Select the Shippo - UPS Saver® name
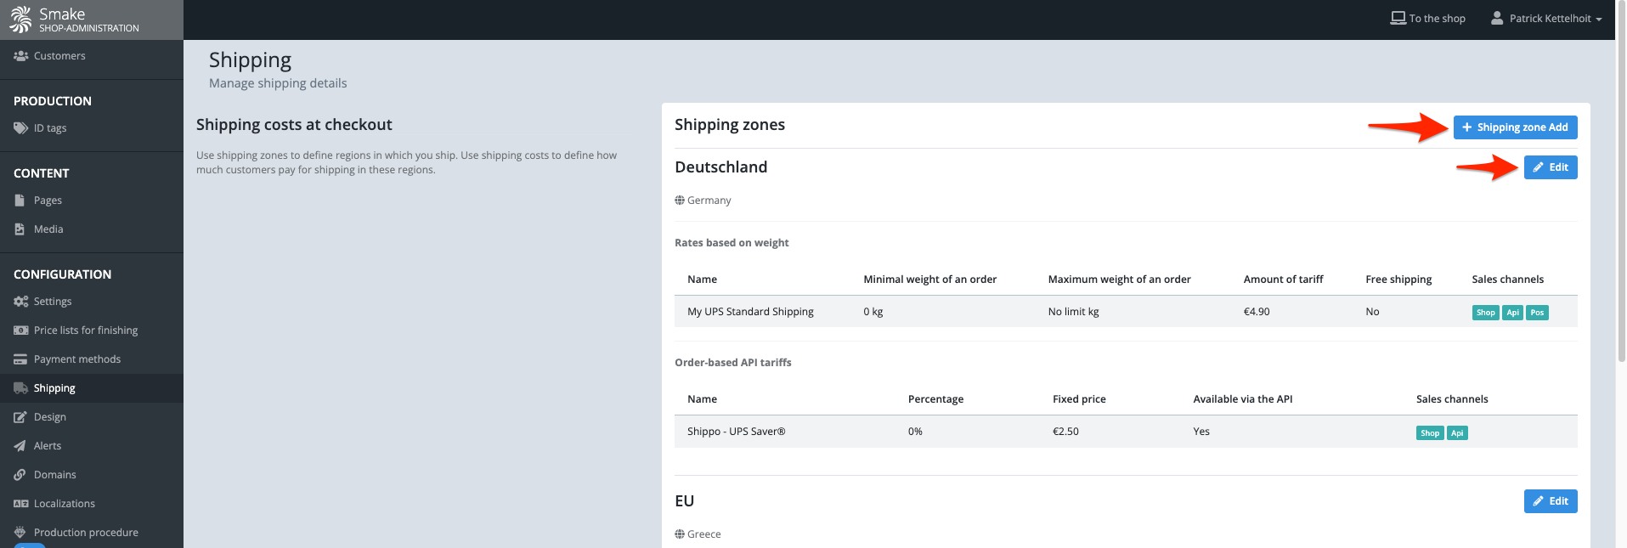1627x548 pixels. pos(736,432)
